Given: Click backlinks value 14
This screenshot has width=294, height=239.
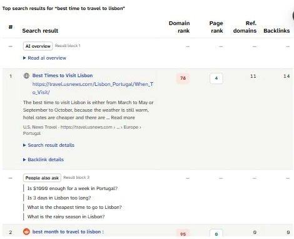Looking at the screenshot, I should tap(286, 76).
